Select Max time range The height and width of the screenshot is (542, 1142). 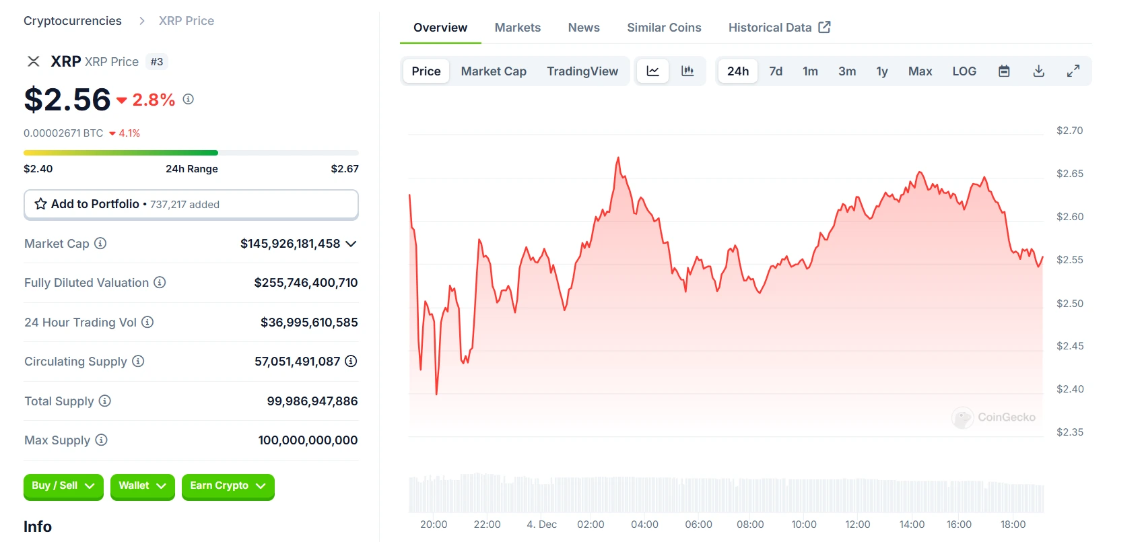[x=920, y=71]
